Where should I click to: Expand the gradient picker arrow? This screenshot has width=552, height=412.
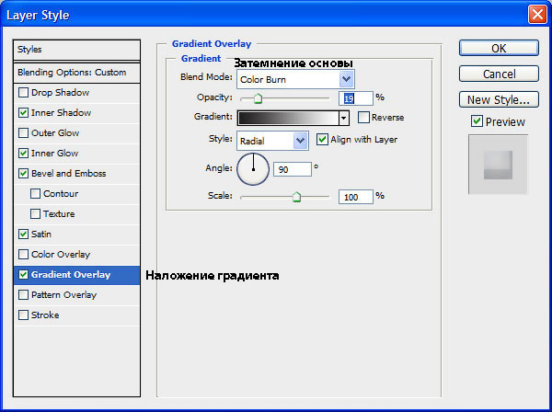click(344, 119)
